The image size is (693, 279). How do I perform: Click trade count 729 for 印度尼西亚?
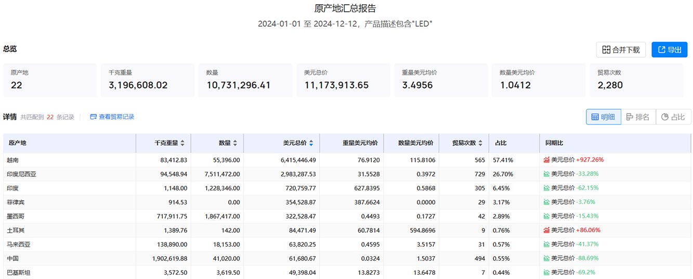480,174
